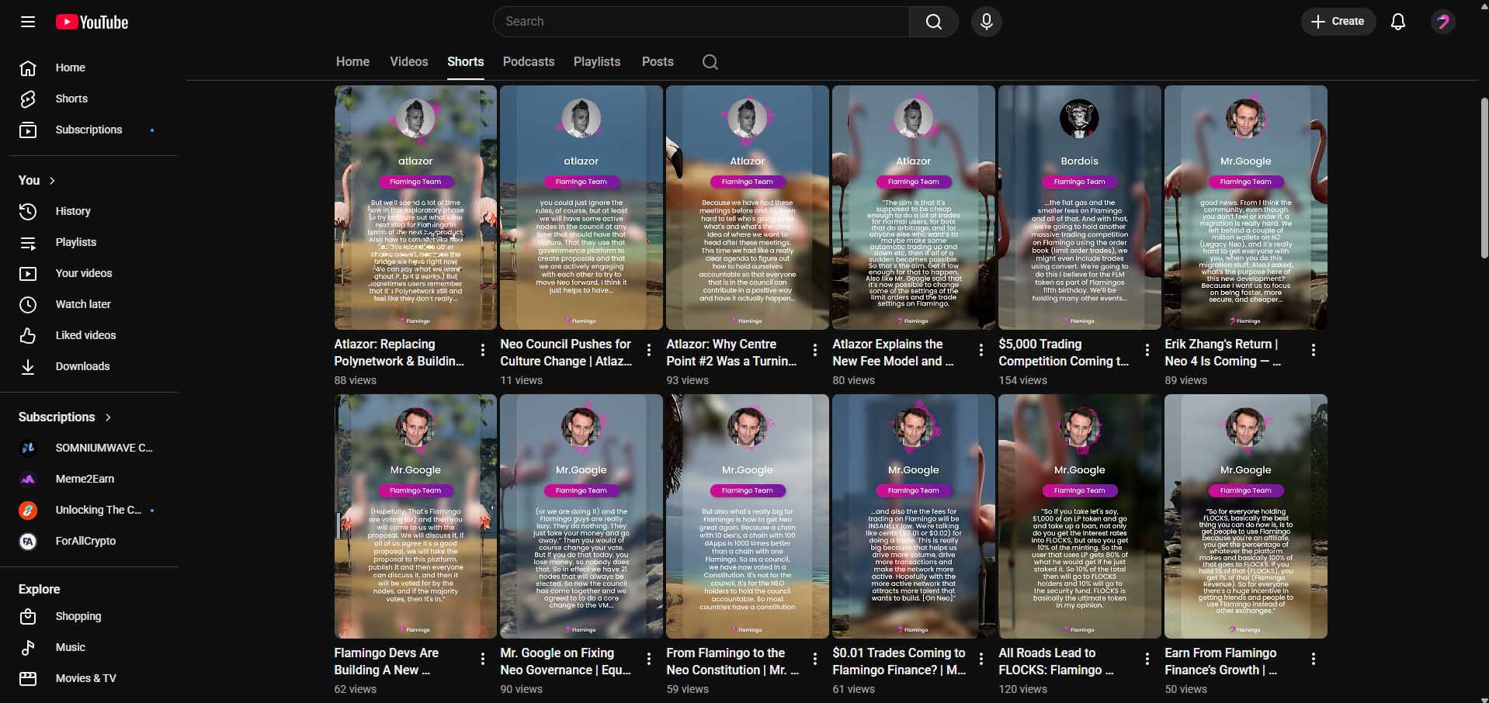Screen dimensions: 1489x703
Task: Switch to the Posts tab
Action: point(658,62)
